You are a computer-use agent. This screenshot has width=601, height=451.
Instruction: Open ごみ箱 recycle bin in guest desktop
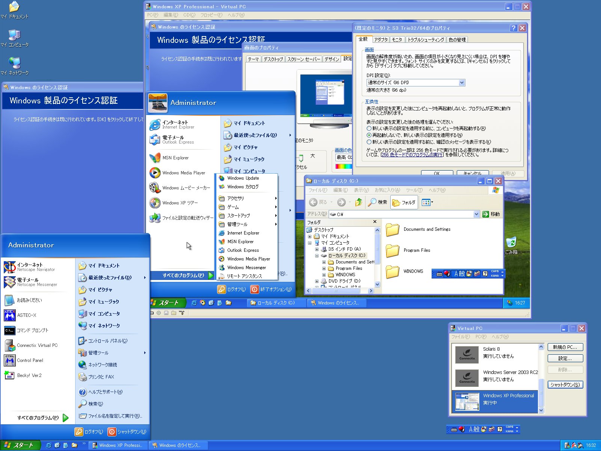coord(511,245)
